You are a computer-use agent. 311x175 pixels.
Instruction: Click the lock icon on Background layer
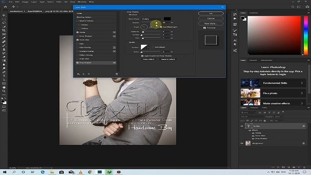303,143
